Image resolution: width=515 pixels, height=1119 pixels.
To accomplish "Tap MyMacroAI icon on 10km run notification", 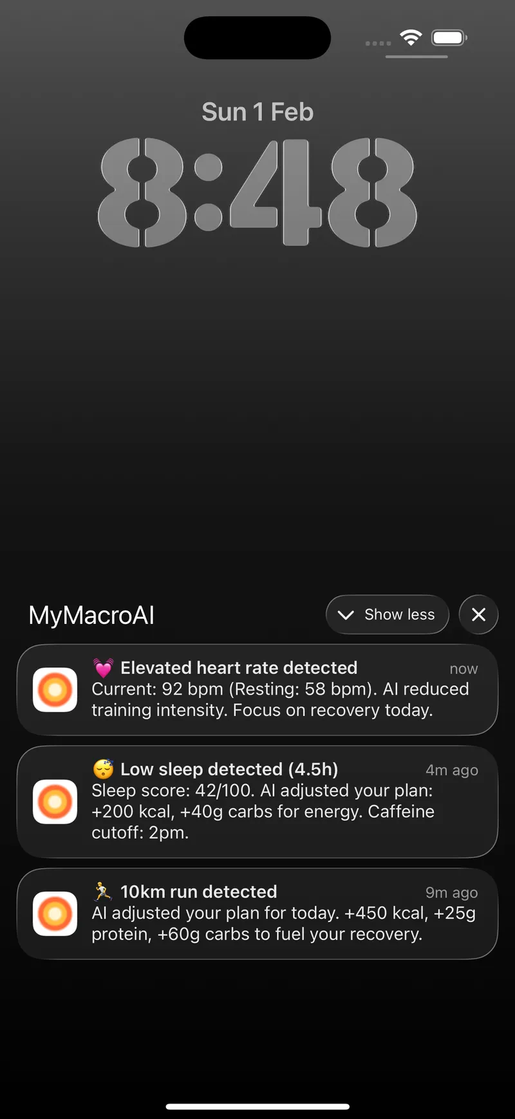I will coord(55,914).
